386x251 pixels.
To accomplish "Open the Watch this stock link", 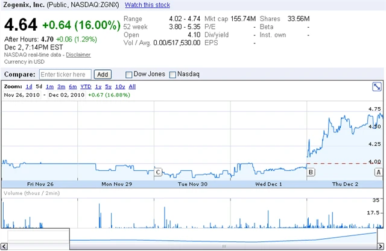I will [147, 5].
